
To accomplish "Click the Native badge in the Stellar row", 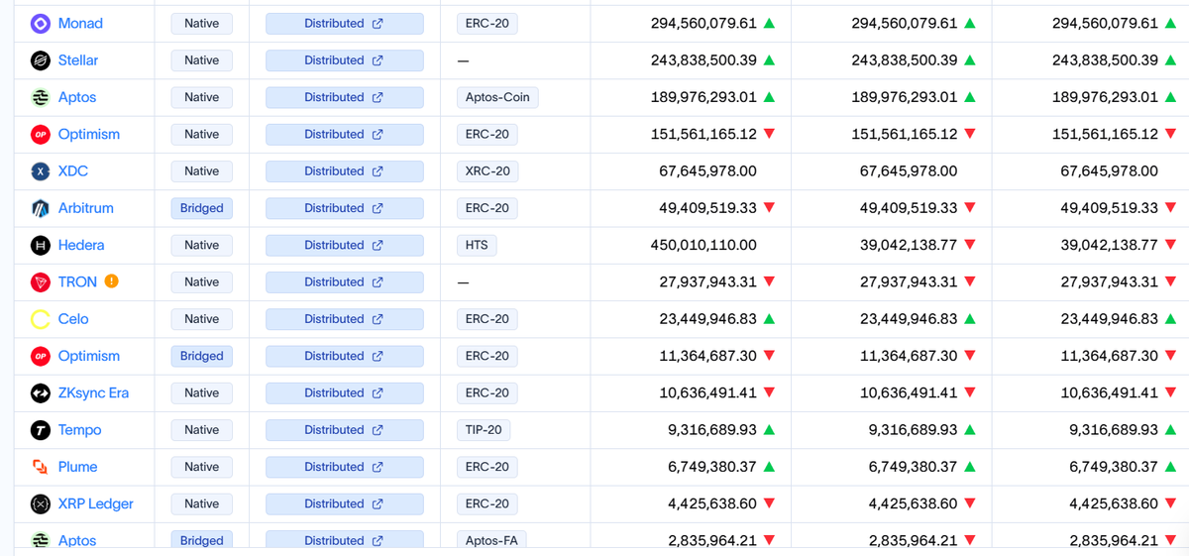I will pyautogui.click(x=202, y=60).
